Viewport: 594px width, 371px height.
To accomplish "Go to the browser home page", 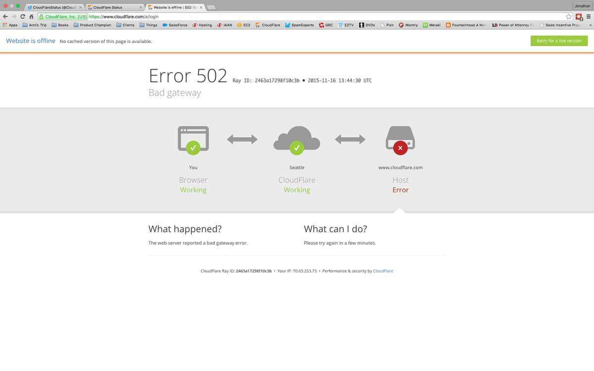I will tap(31, 16).
